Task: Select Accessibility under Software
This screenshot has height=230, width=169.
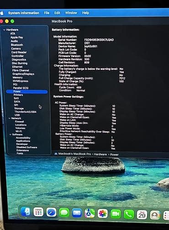Action: (23, 138)
